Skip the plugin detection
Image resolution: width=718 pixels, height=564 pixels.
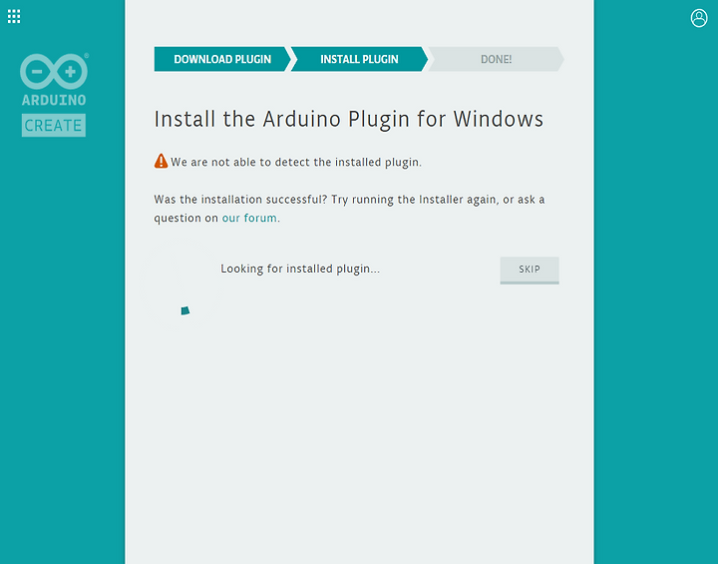(x=530, y=271)
